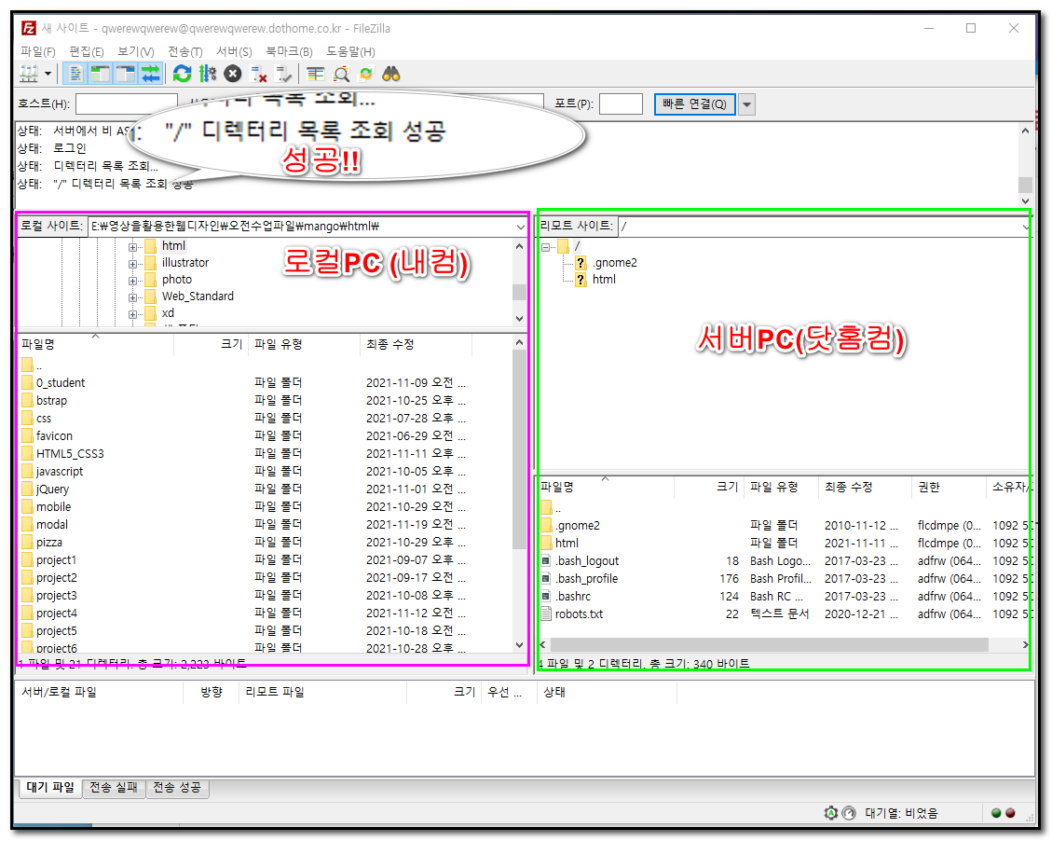
Task: Open the quick connect history dropdown arrow
Action: (x=746, y=104)
